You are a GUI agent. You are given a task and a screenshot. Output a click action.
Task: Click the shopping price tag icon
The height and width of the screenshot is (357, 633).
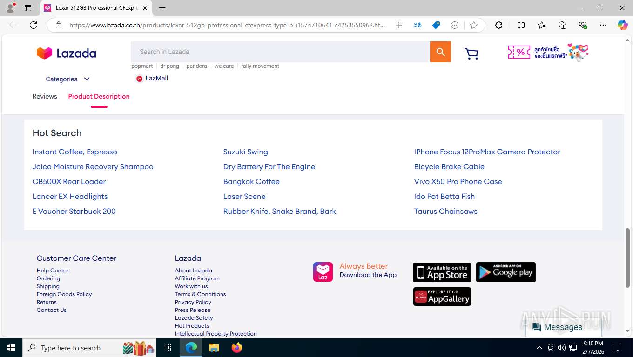pos(436,25)
